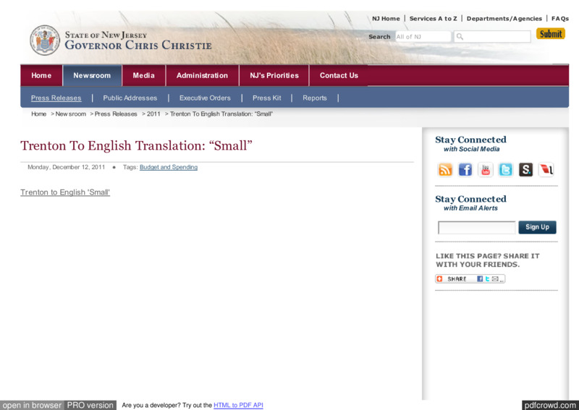Open the Twitter social media icon
Screen dimensions: 579x410
point(505,170)
